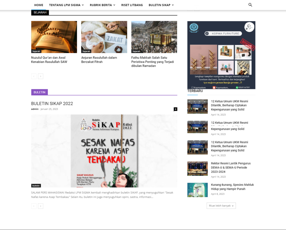Click the buletin tag on cover image
Image resolution: width=286 pixels, height=230 pixels.
click(36, 186)
